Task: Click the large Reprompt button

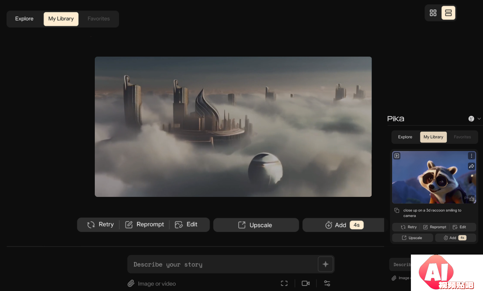Action: [x=145, y=224]
